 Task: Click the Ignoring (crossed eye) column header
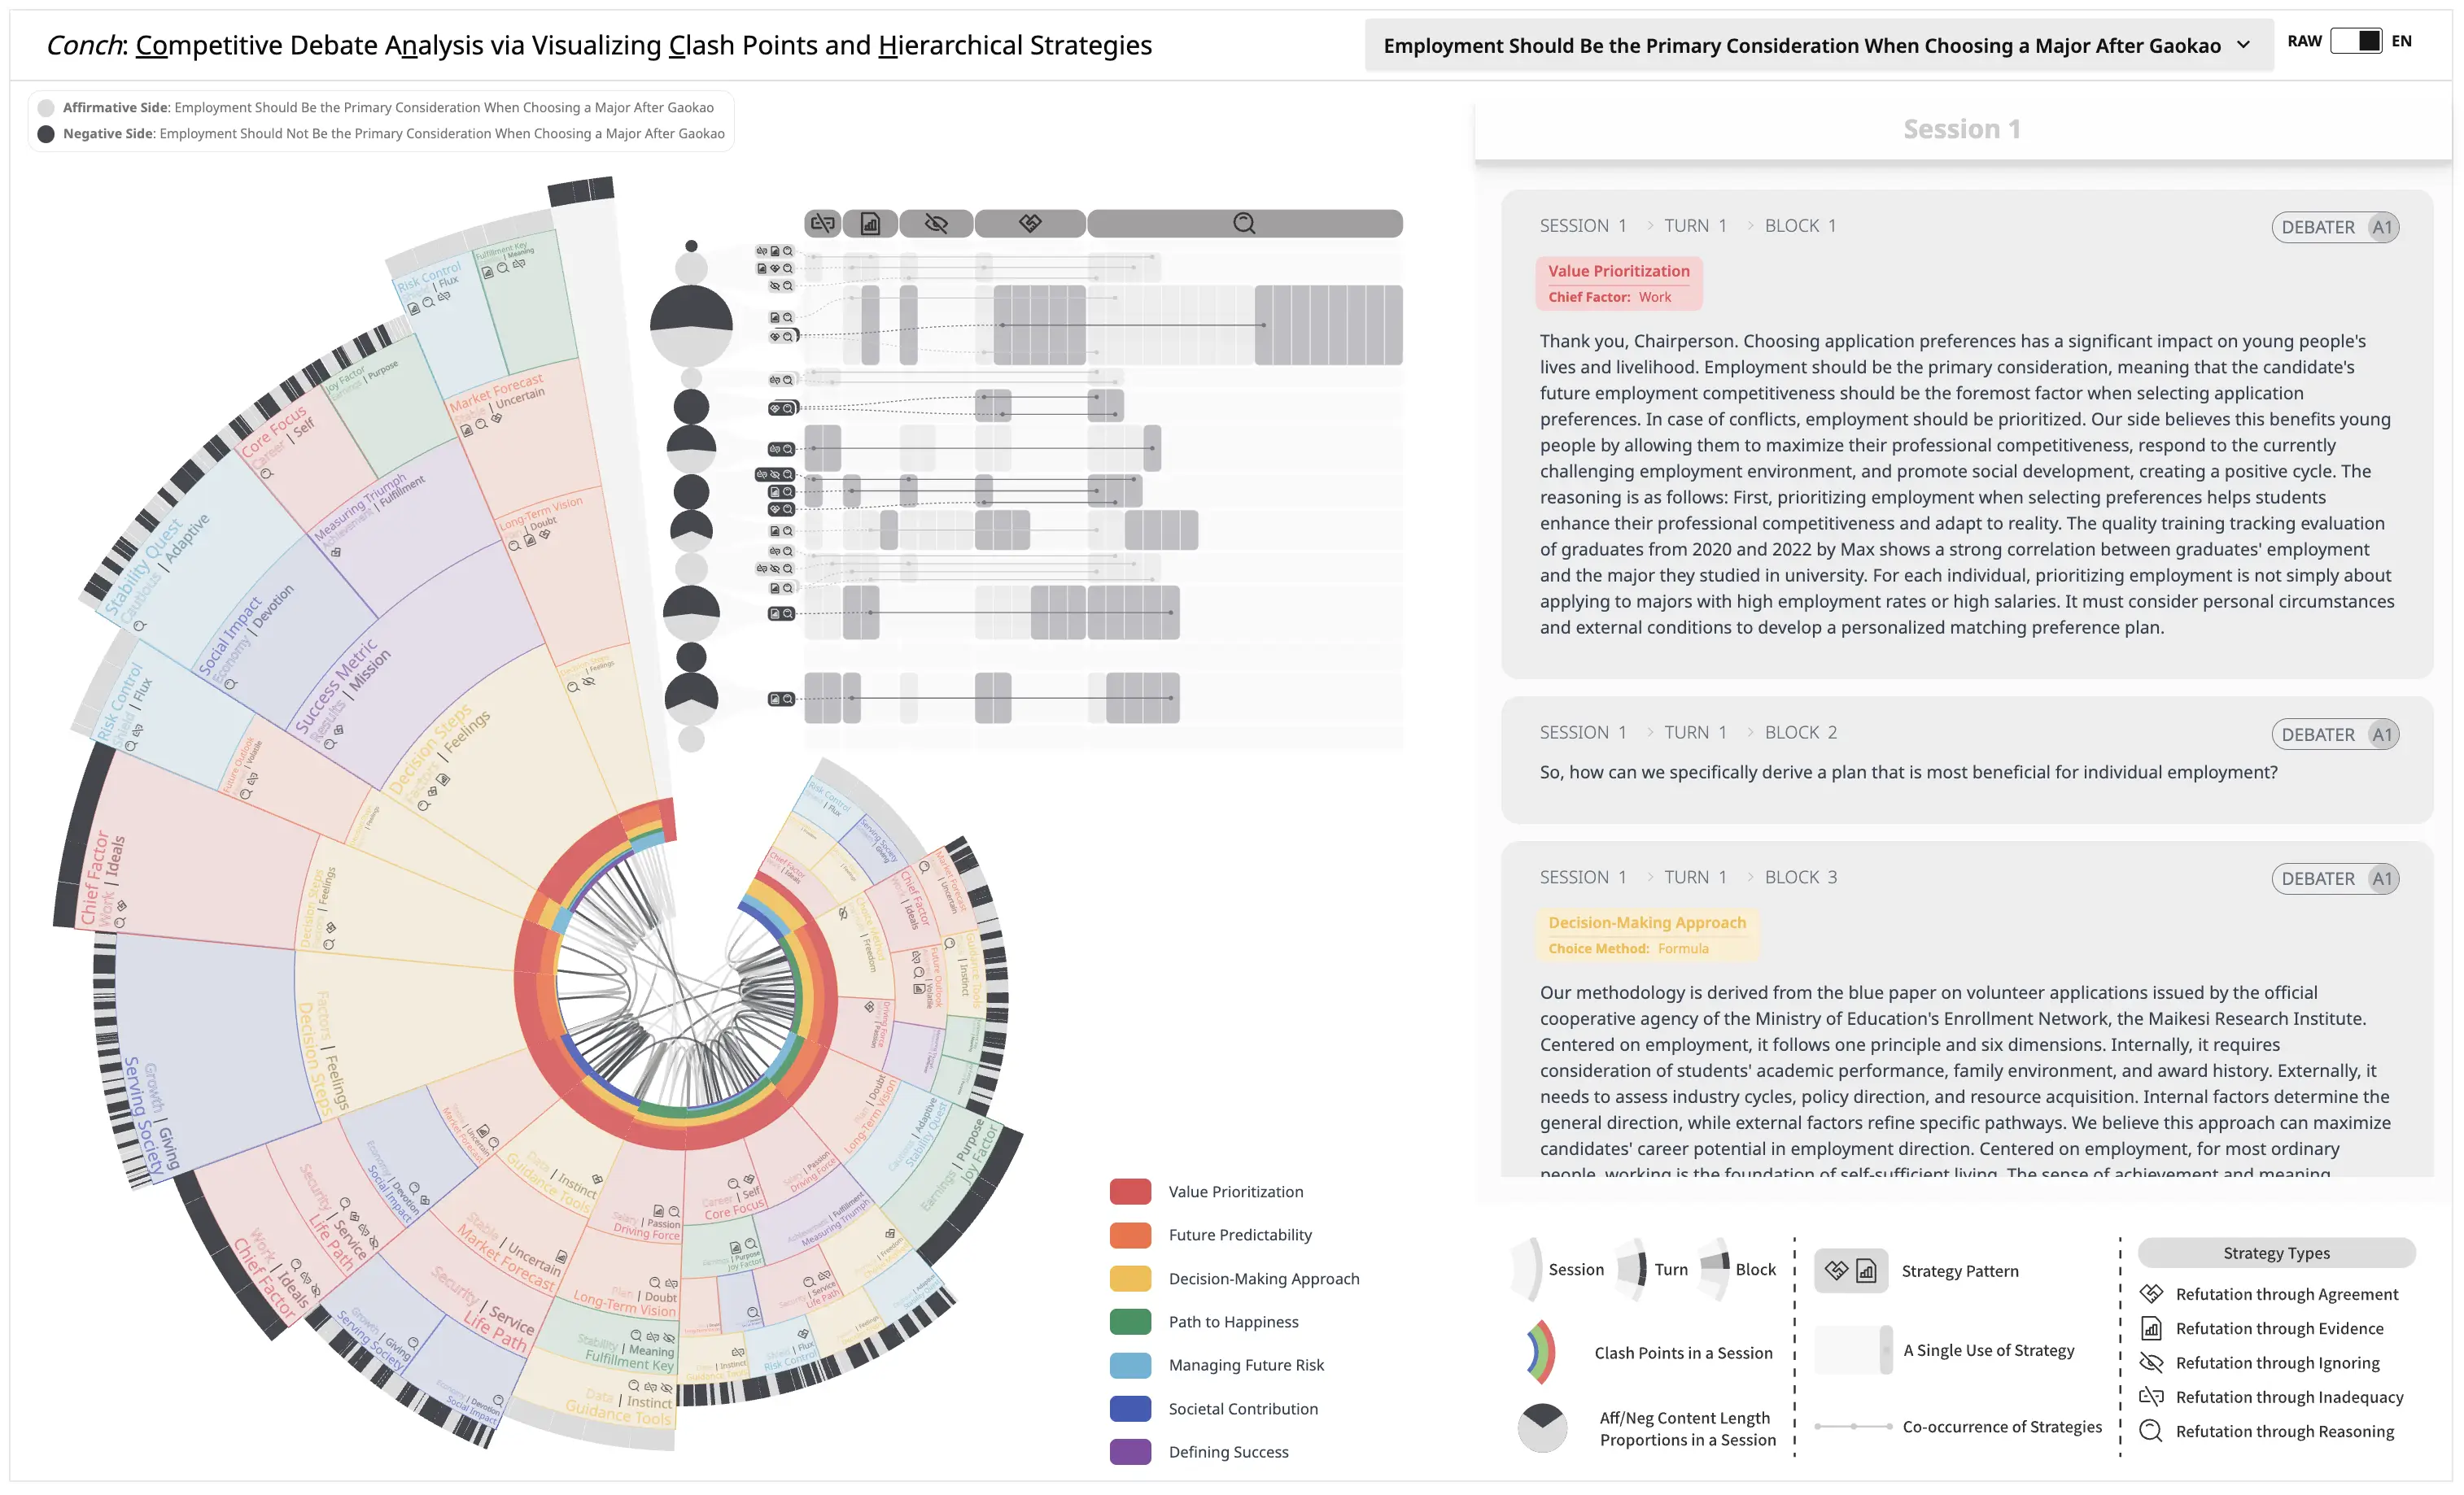(x=936, y=223)
